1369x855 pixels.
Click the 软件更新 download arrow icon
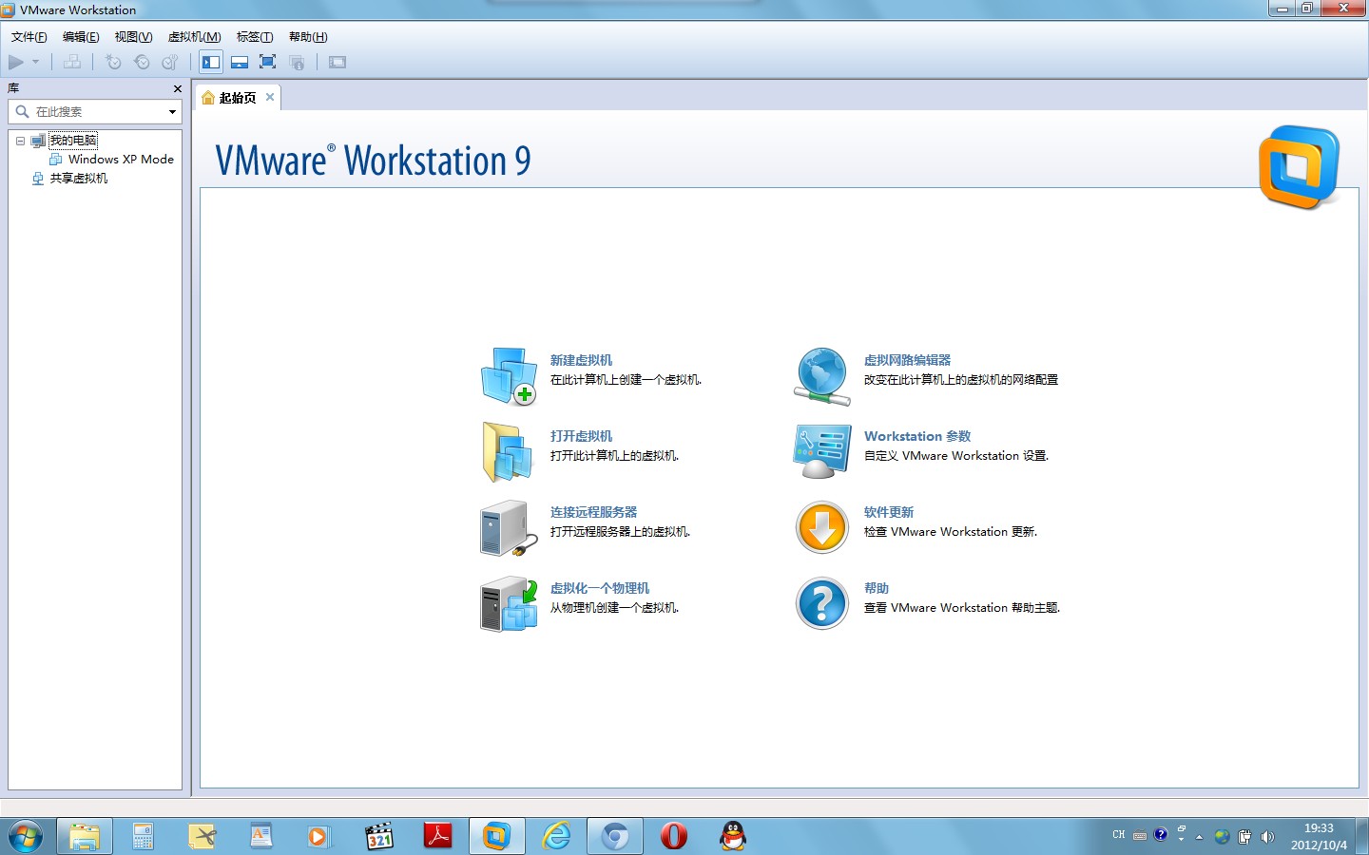click(x=822, y=528)
